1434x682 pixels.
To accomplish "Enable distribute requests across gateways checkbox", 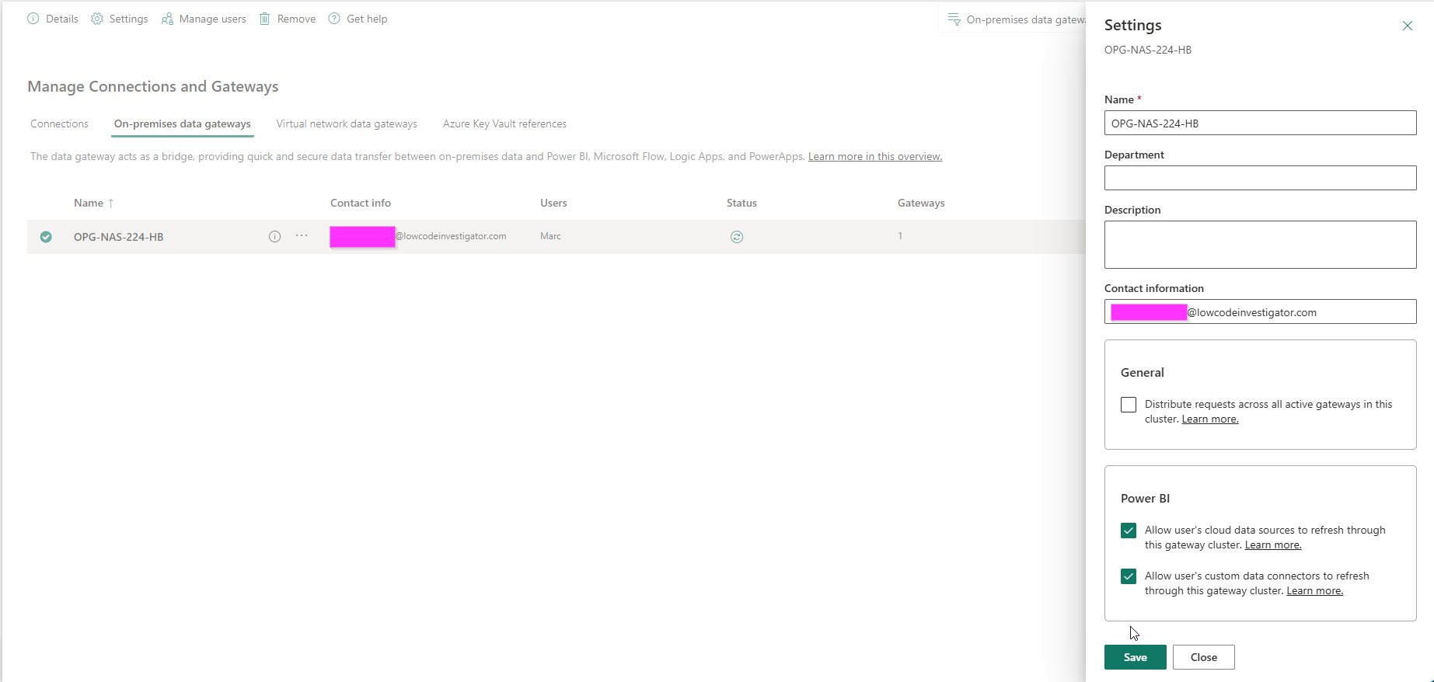I will [1129, 405].
